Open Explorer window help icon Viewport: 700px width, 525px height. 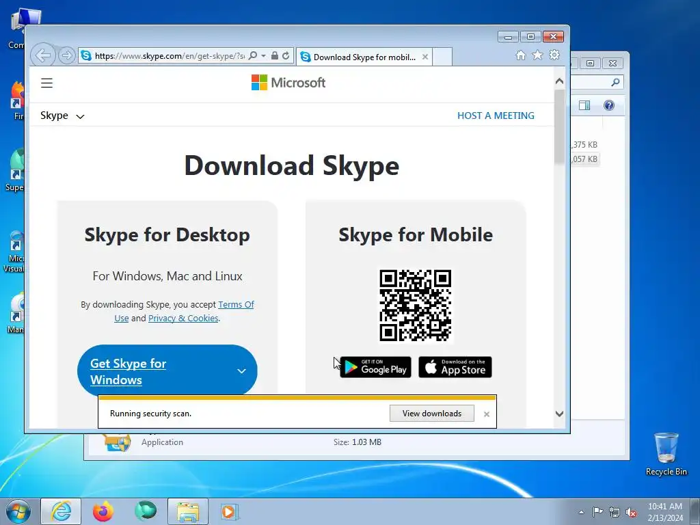(609, 105)
